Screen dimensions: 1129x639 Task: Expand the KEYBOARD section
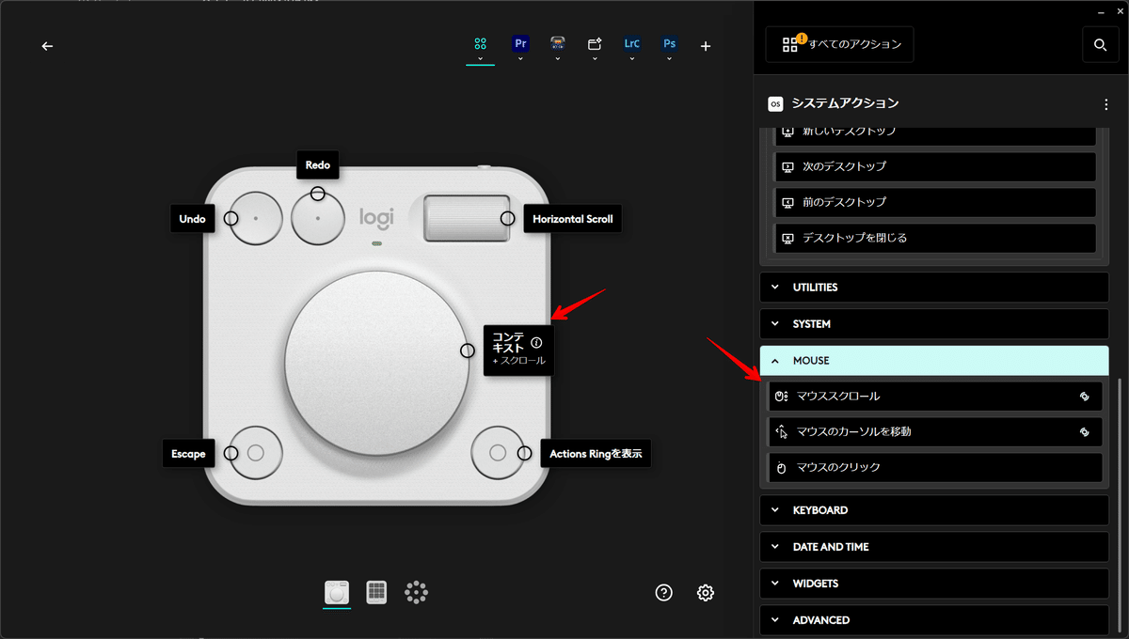point(934,510)
